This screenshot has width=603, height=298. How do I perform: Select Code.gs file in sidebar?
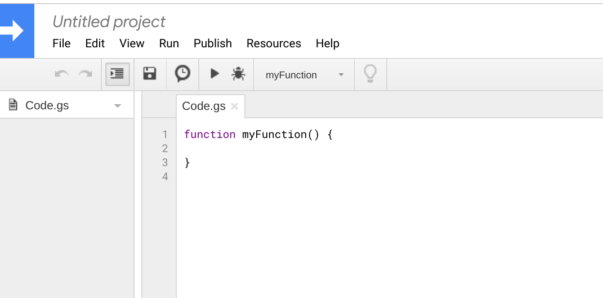point(47,105)
